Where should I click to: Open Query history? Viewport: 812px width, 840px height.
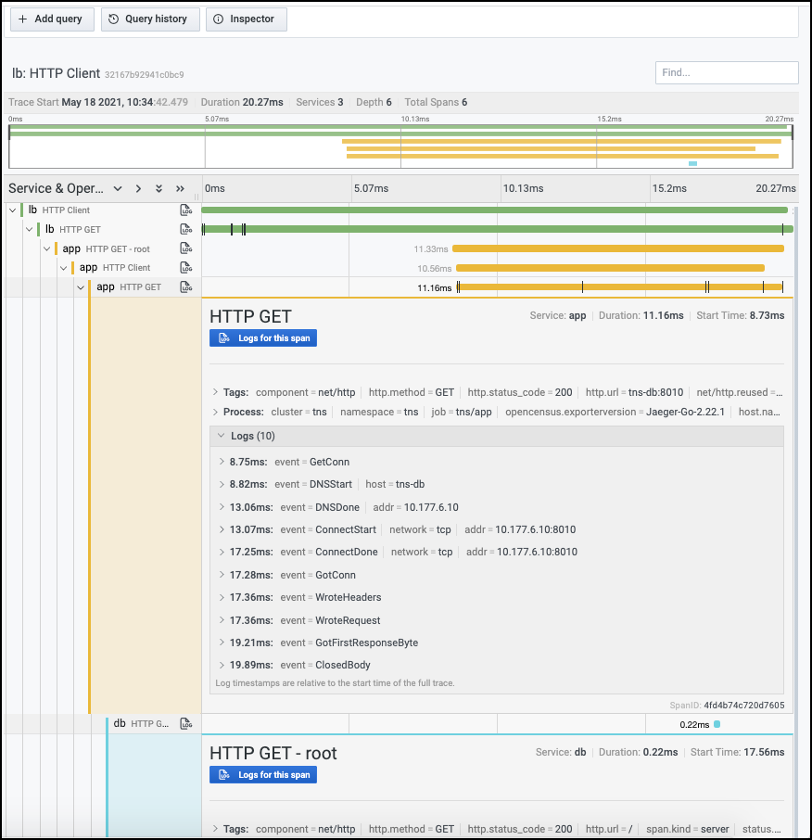click(149, 19)
